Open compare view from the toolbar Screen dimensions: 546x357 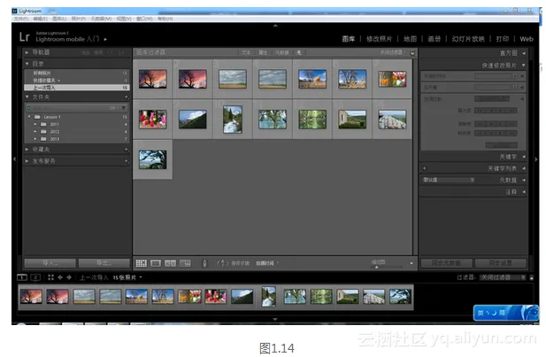coord(170,263)
